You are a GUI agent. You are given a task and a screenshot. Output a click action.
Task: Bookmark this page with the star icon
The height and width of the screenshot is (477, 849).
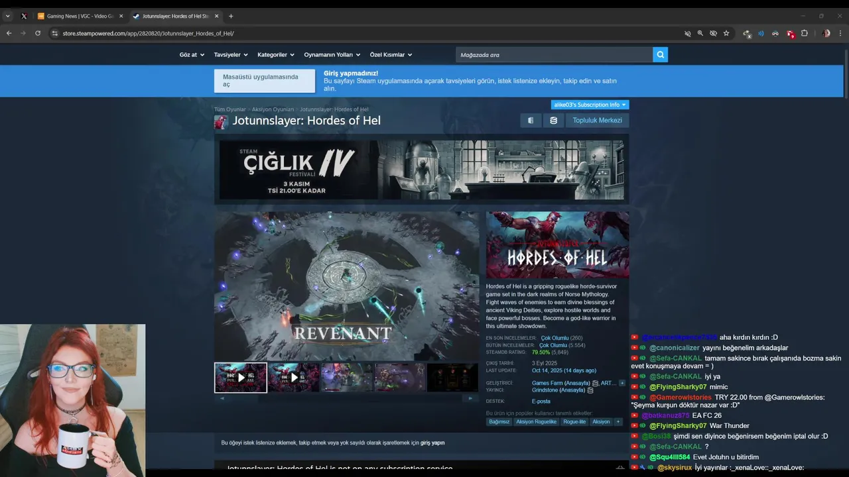(726, 33)
